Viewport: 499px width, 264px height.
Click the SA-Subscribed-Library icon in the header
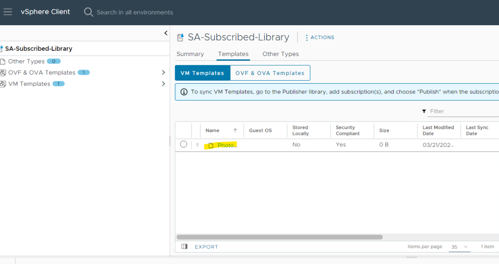pyautogui.click(x=180, y=37)
